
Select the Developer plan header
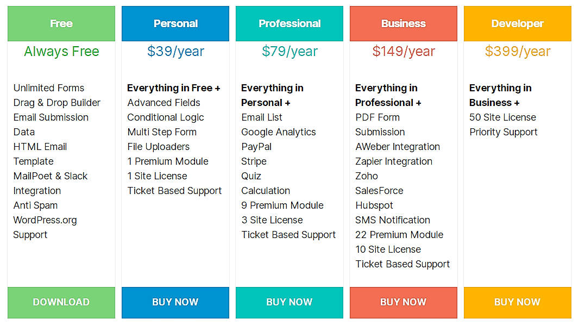[x=517, y=23]
